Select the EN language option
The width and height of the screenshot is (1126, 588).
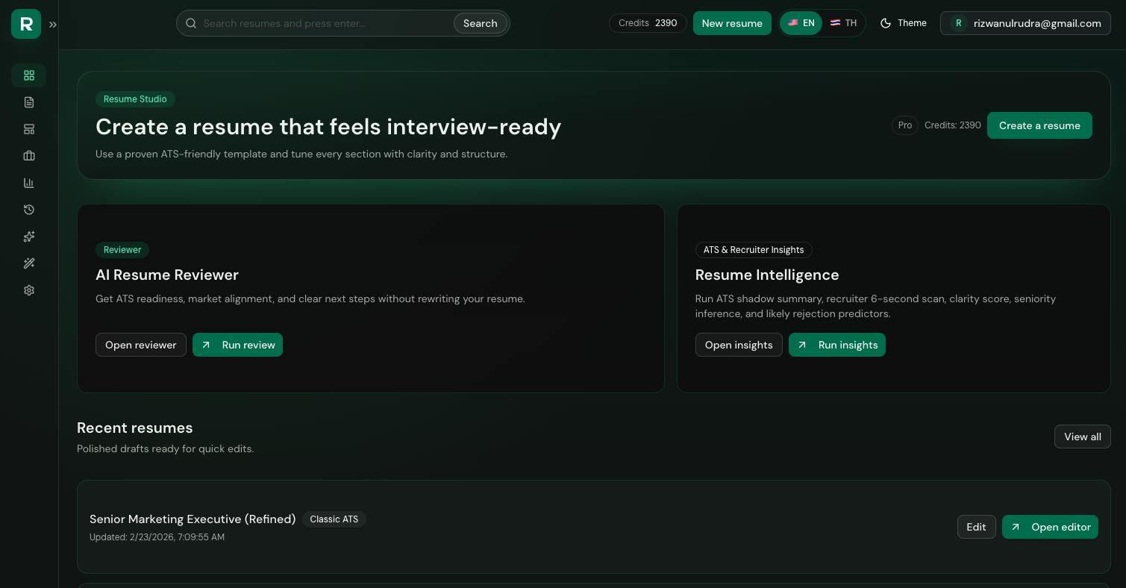[x=801, y=23]
